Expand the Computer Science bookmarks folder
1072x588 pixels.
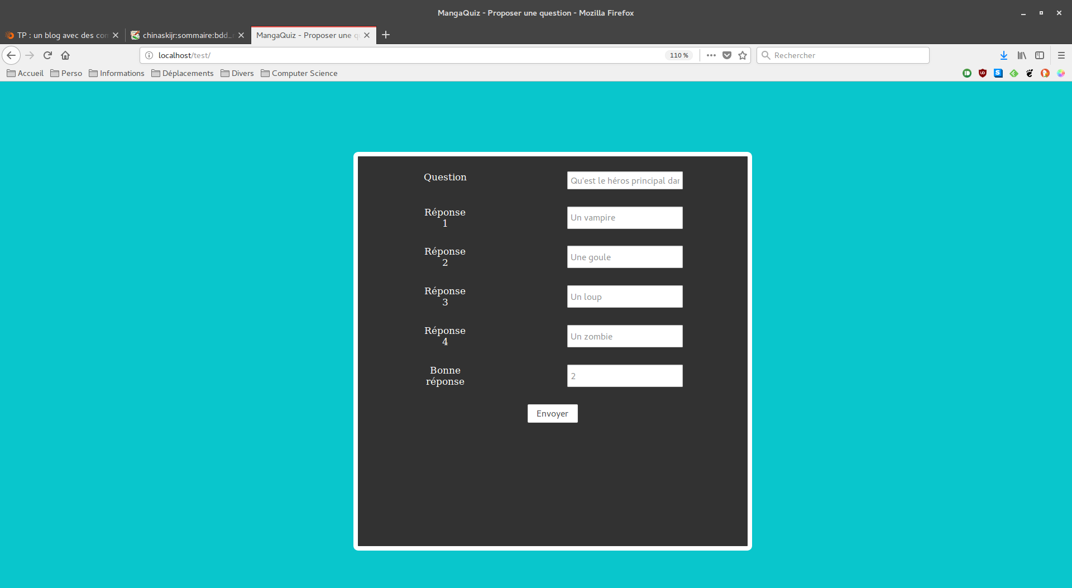(x=299, y=73)
